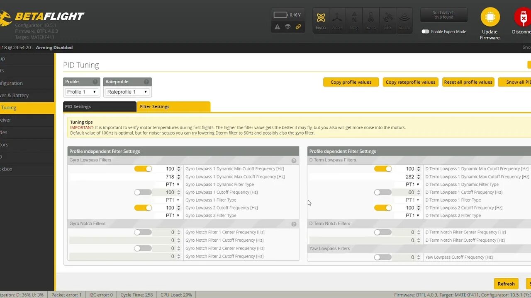Open the Profile 1 dropdown

pos(82,92)
